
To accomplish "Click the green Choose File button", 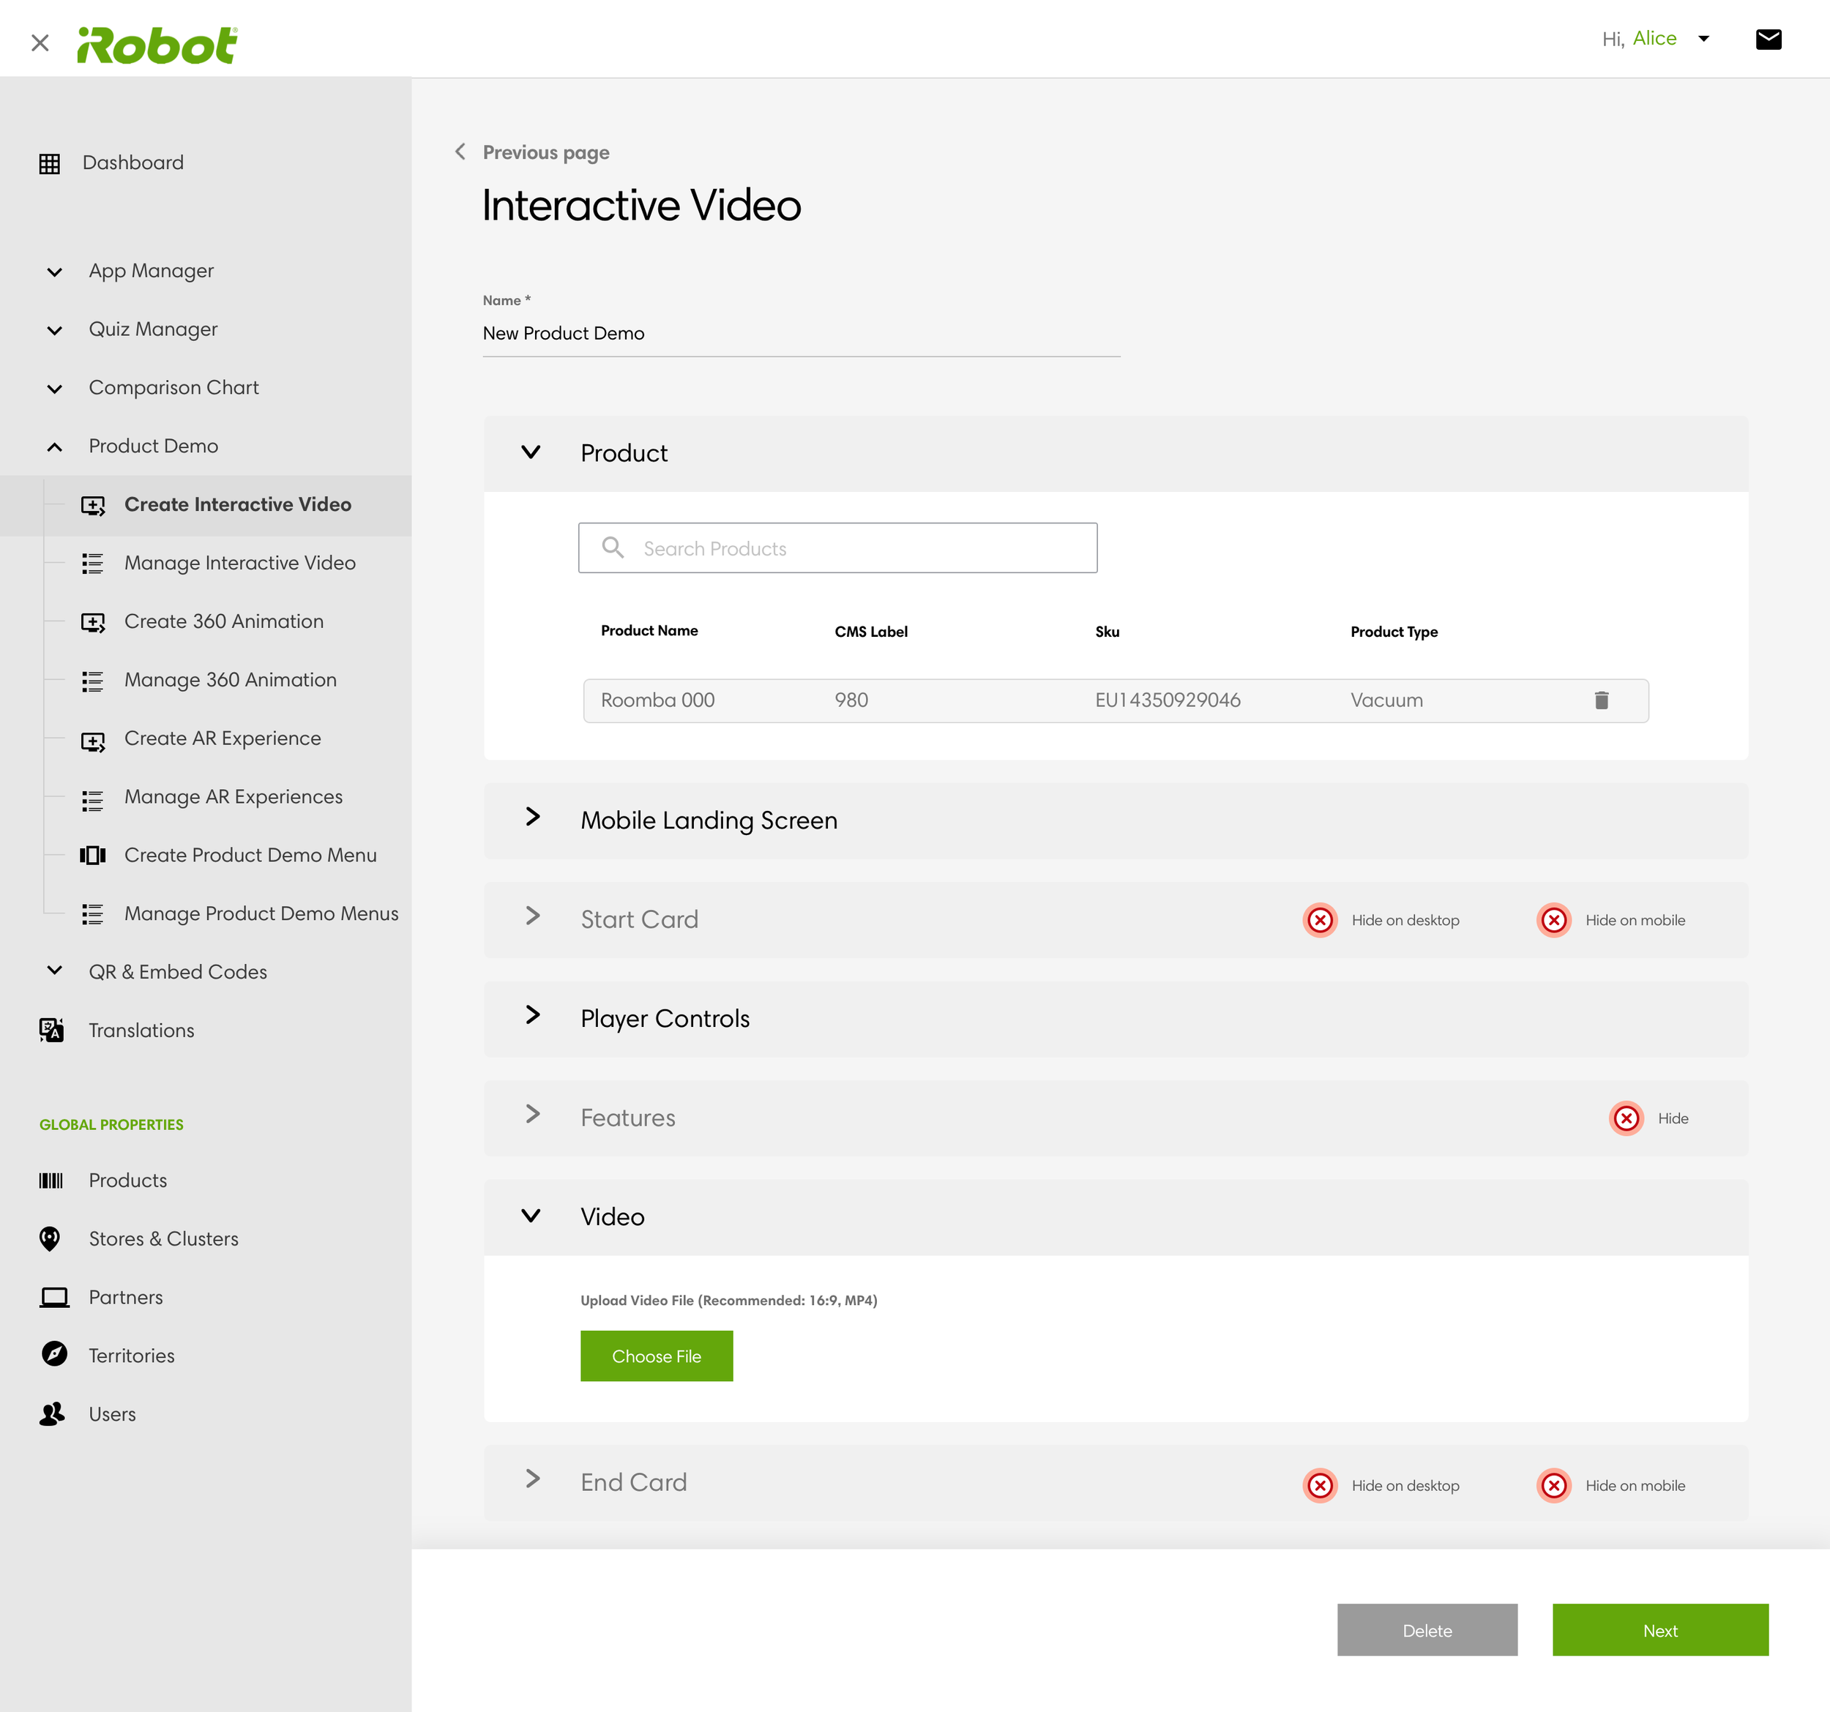I will pyautogui.click(x=655, y=1356).
